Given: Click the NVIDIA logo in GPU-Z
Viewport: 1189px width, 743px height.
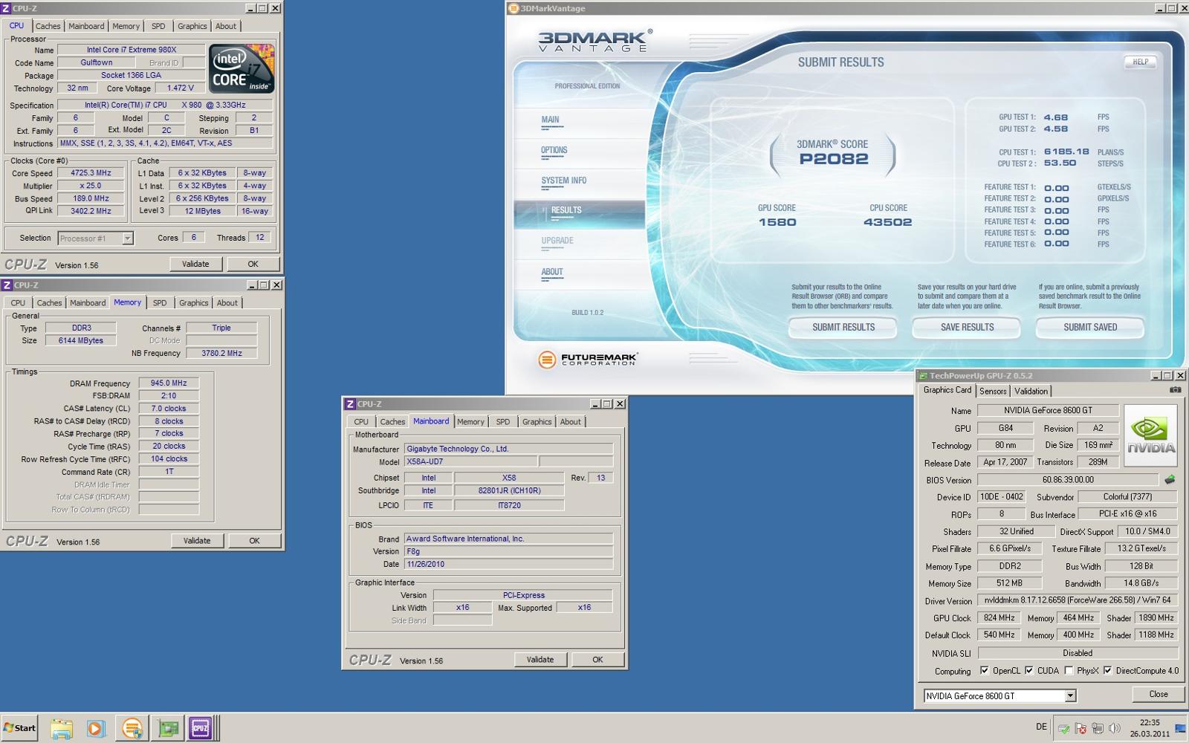Looking at the screenshot, I should click(x=1150, y=435).
